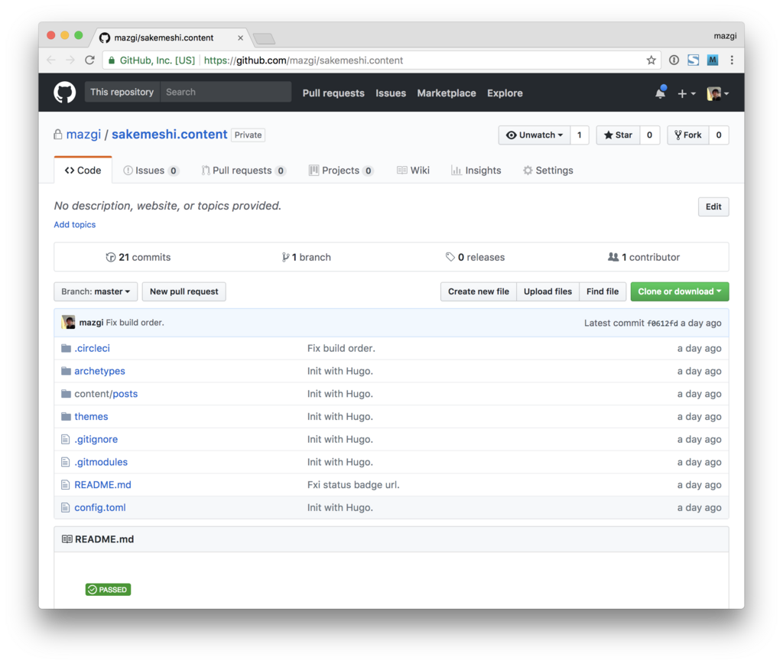Star the repository
The image size is (783, 664).
click(618, 135)
